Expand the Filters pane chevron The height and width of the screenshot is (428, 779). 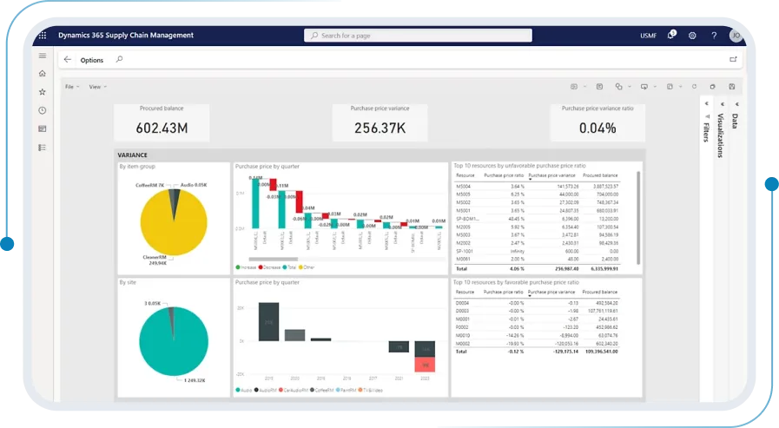pos(706,104)
